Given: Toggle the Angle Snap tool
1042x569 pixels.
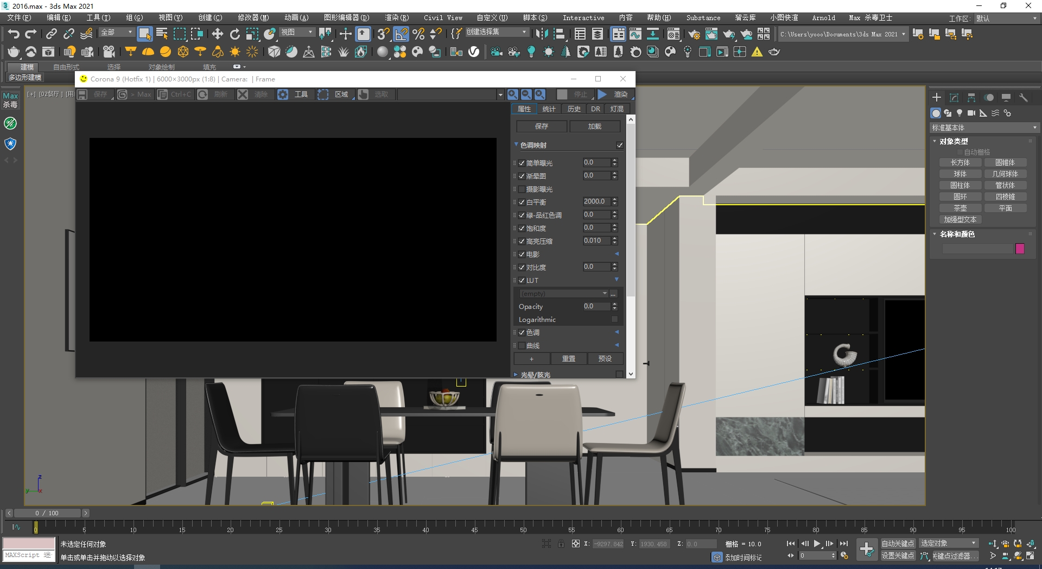Looking at the screenshot, I should [401, 34].
